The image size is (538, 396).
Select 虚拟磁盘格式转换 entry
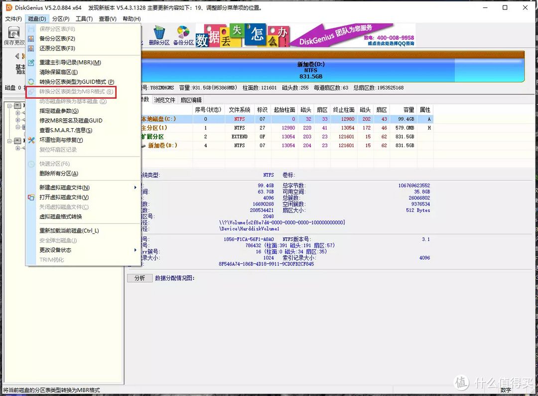tap(60, 217)
